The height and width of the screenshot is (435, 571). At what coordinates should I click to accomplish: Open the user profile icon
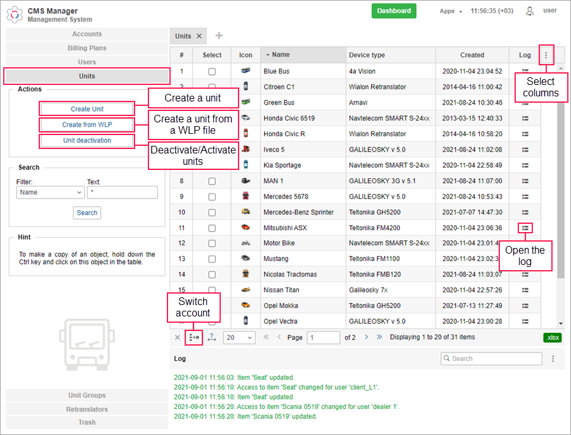530,11
